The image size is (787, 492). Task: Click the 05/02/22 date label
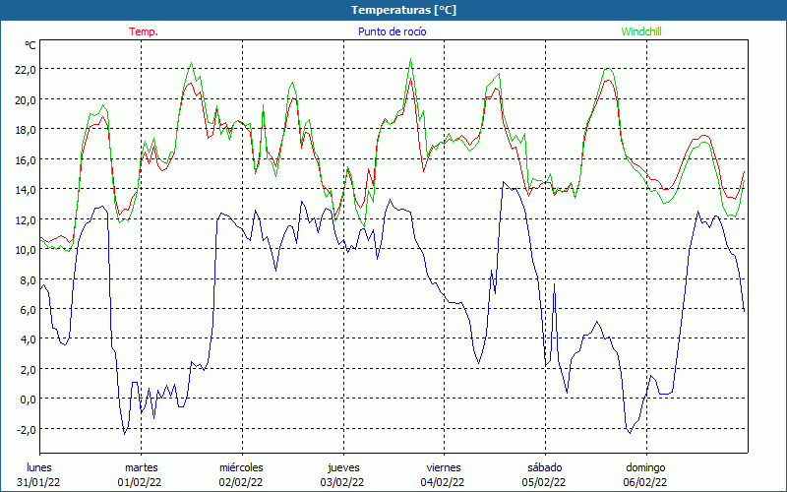click(x=544, y=482)
